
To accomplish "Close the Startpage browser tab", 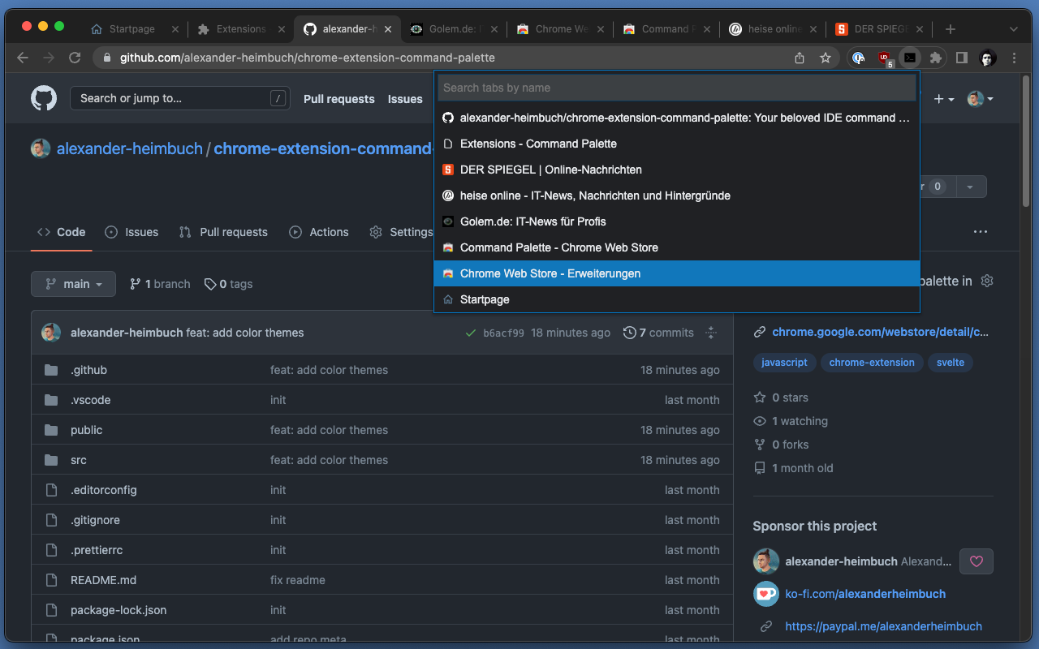I will [175, 29].
